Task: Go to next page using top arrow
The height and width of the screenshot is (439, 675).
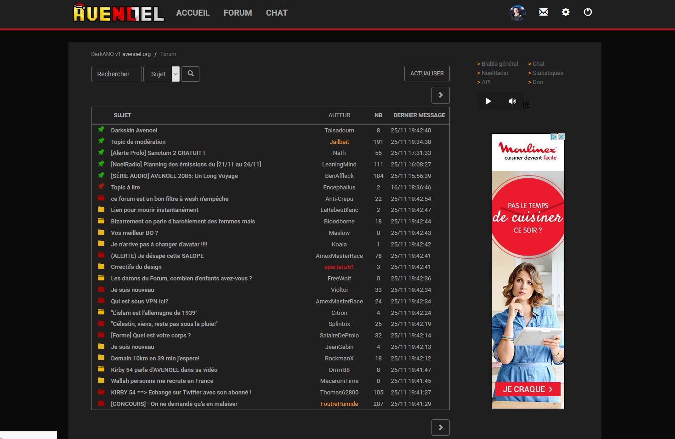Action: 440,95
